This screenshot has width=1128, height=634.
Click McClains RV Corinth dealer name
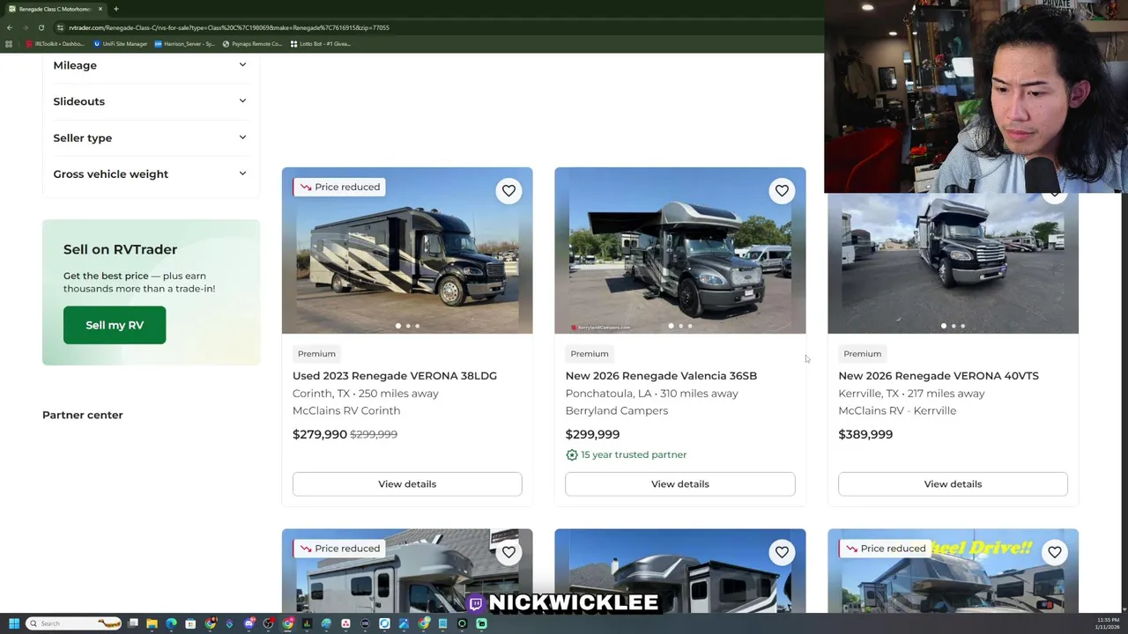coord(346,410)
